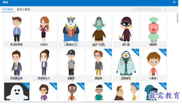Select the 女白领 character
The width and height of the screenshot is (182, 104).
(x=44, y=31)
